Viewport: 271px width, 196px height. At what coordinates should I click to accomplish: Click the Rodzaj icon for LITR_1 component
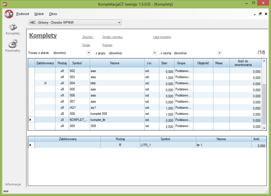click(120, 145)
